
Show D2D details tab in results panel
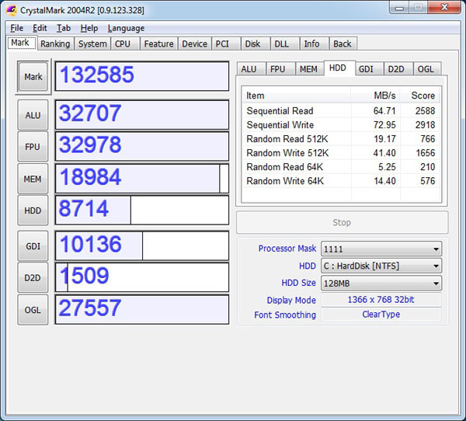coord(398,69)
